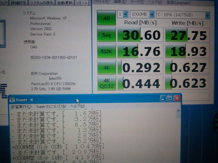Click the 1.6万桁 row in Super π

pos(56,114)
